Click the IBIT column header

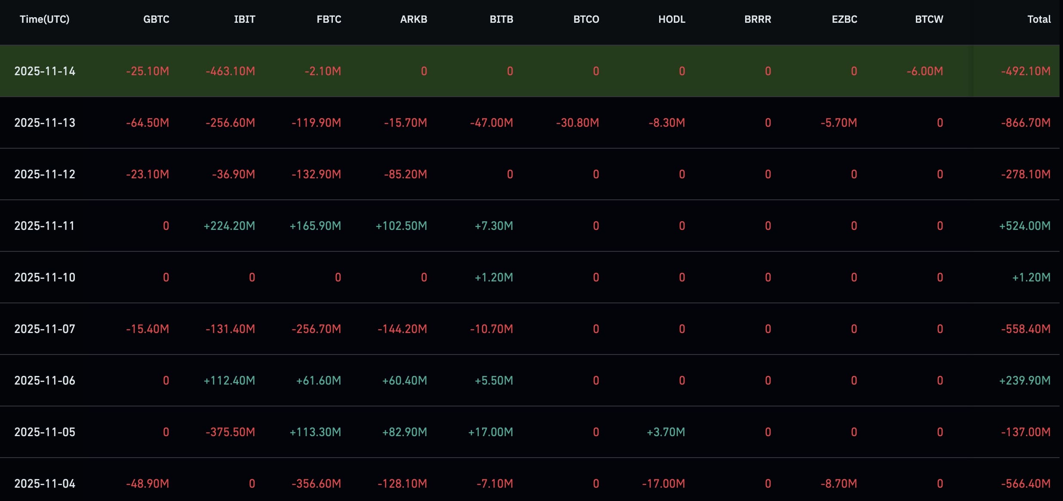coord(244,19)
